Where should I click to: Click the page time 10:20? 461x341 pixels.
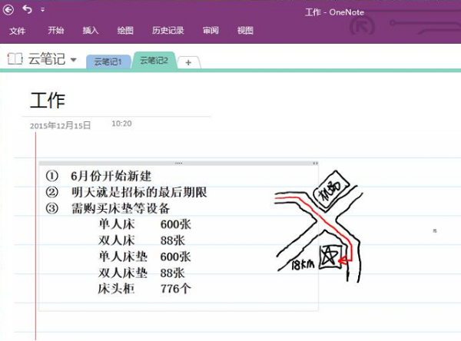(x=121, y=123)
